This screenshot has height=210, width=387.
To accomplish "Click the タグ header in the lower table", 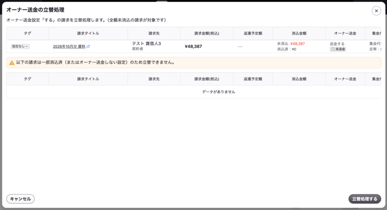I will pyautogui.click(x=27, y=79).
